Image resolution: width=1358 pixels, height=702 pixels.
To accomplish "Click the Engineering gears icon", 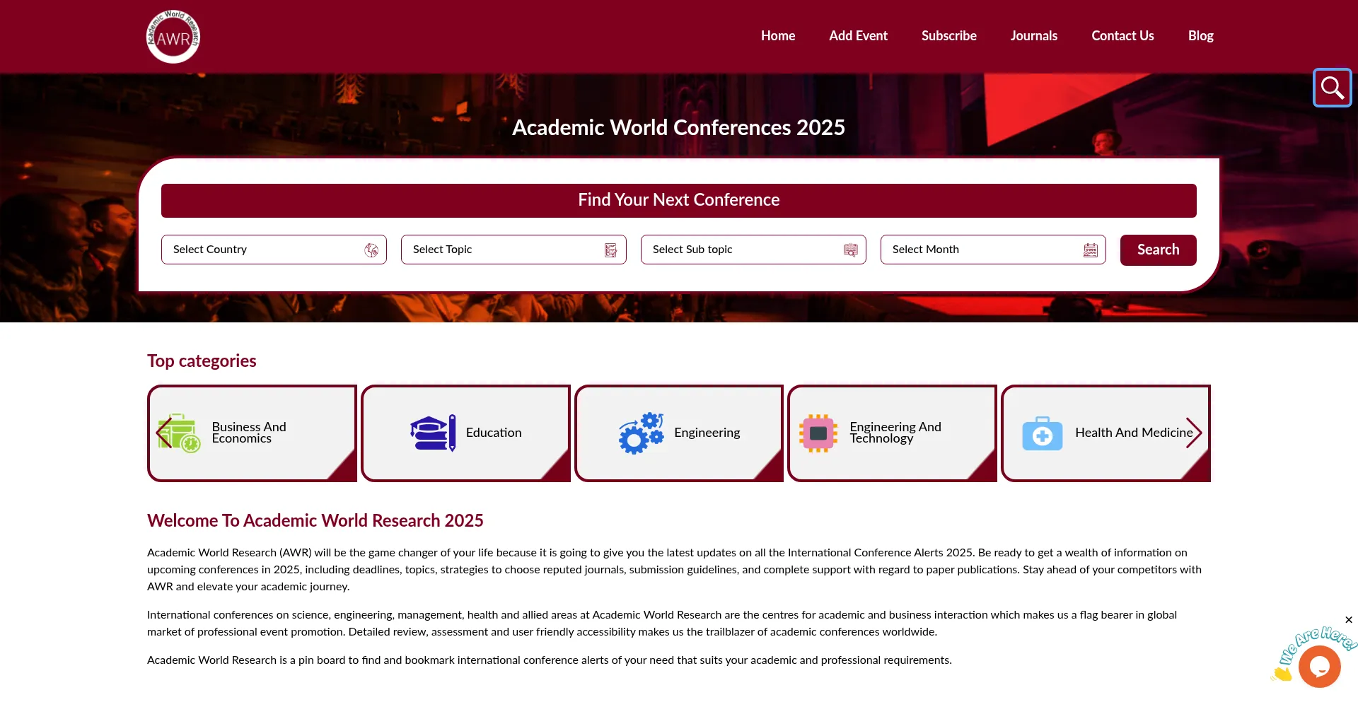I will tap(641, 433).
